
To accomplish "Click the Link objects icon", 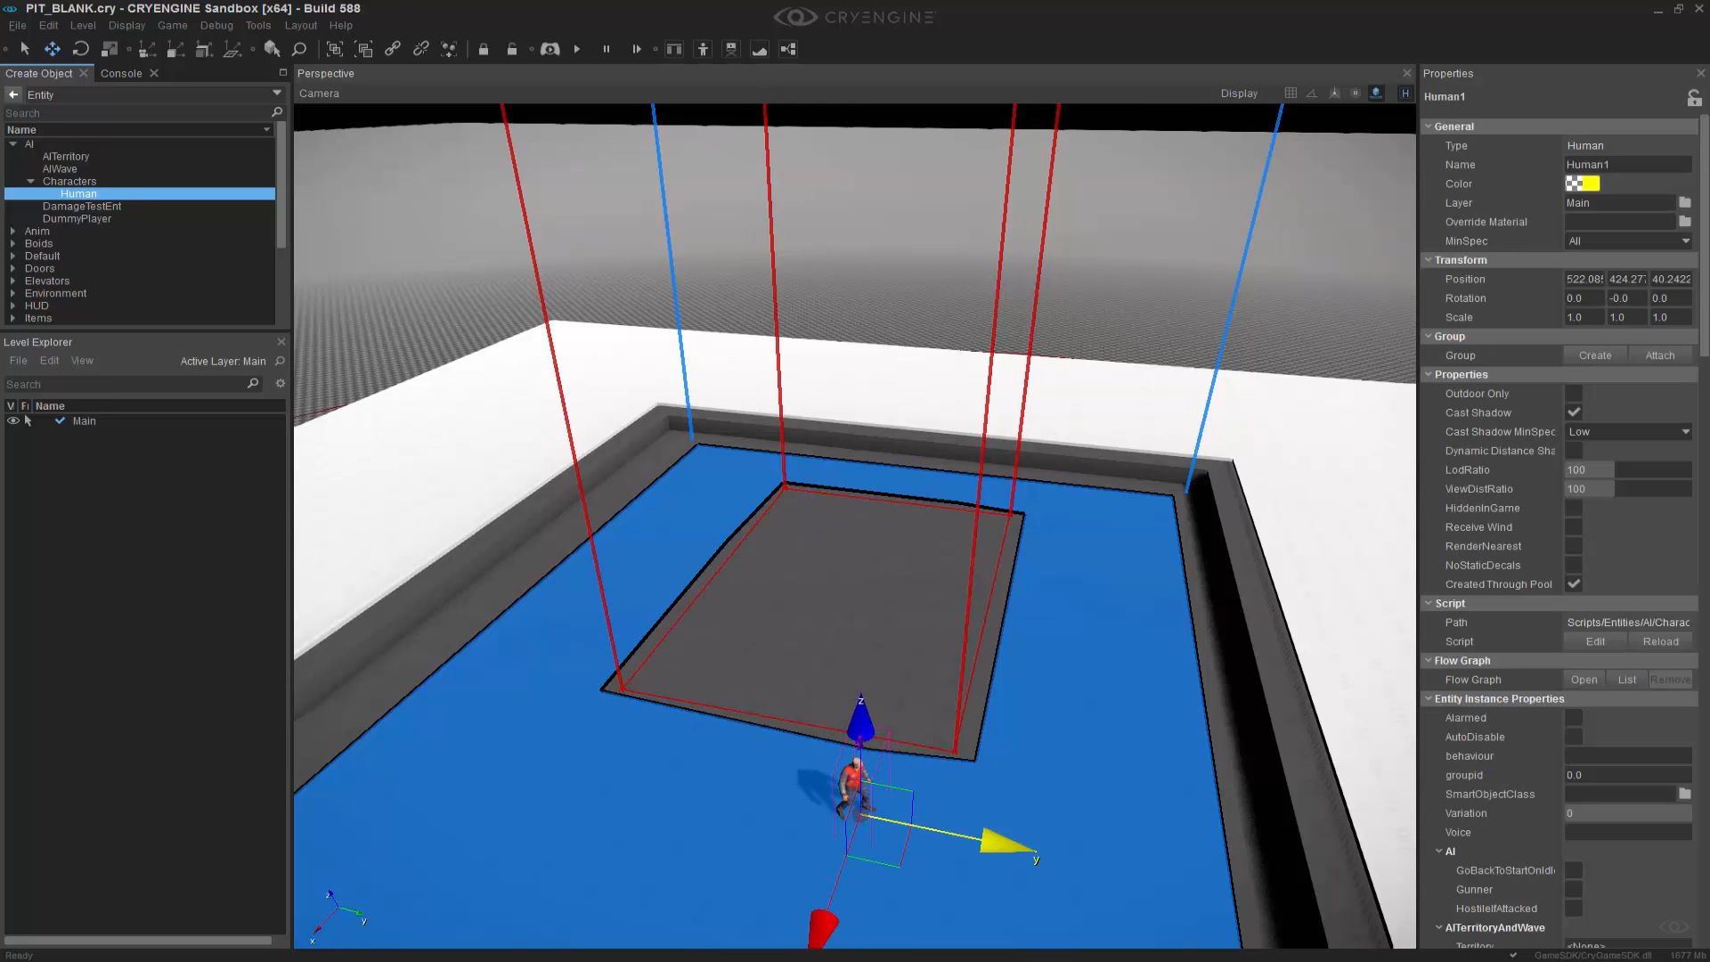I will tap(392, 49).
